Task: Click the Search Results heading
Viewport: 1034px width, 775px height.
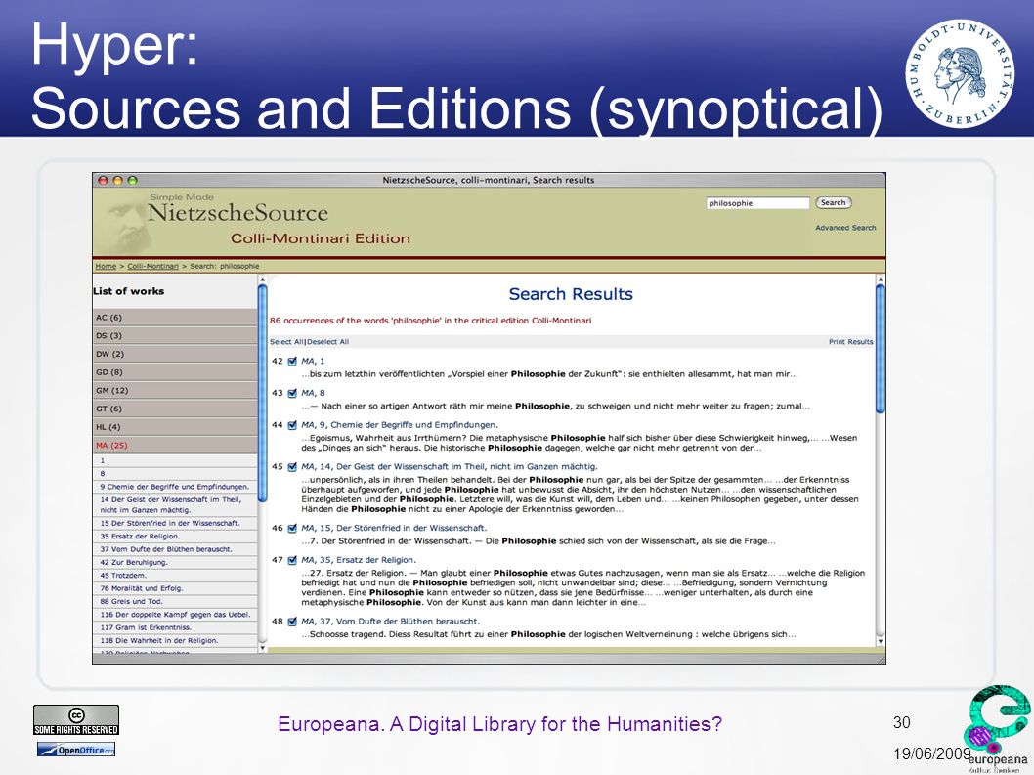Action: pos(571,294)
